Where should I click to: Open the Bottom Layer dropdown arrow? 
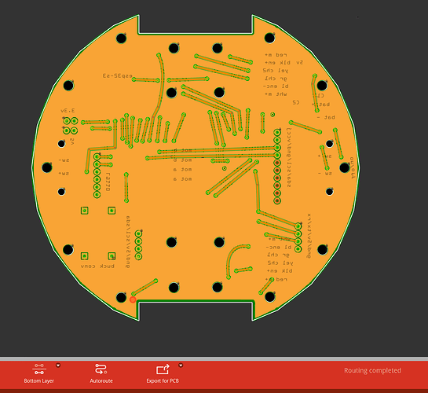click(x=58, y=365)
